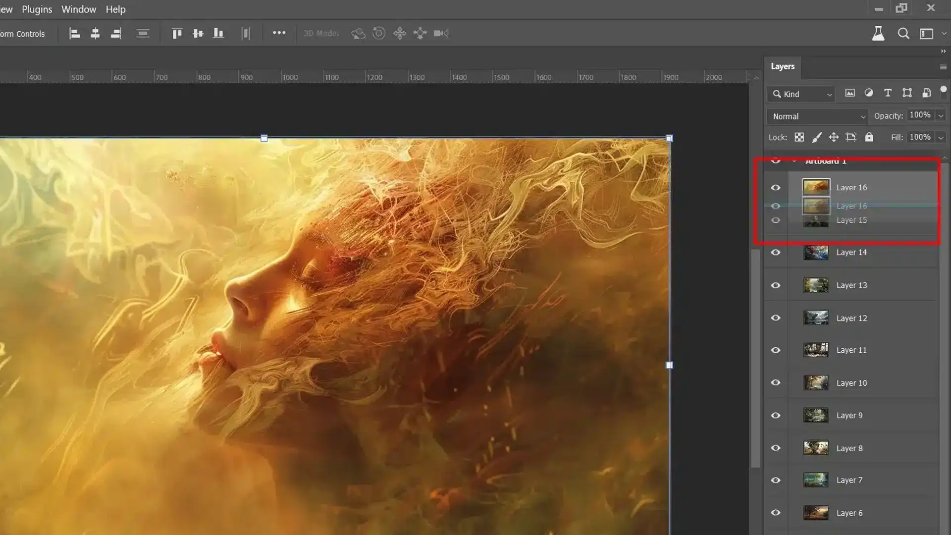Click Align horizontal centers icon
Viewport: 951px width, 535px height.
pos(95,34)
